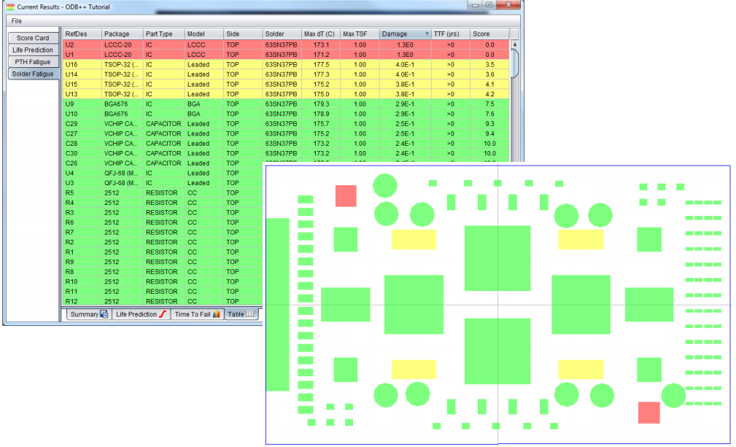Viewport: 736px width, 447px height.
Task: Select the U16 row in the table
Action: tap(286, 65)
